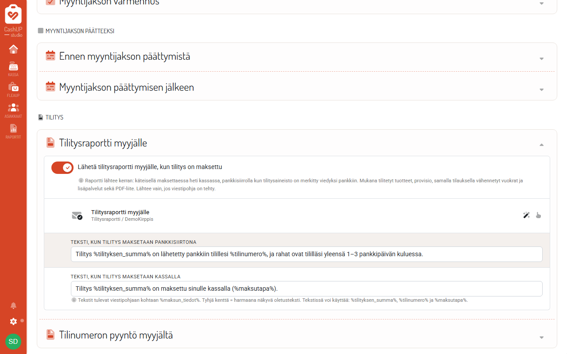This screenshot has width=567, height=354.
Task: Click the Lähetä tilitysraportti myyjälle label text
Action: pos(150,167)
